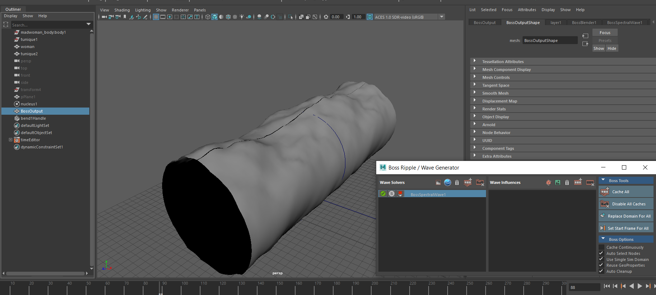Open the Attributes menu in Attribute Editor
This screenshot has height=295, width=656.
tap(527, 10)
